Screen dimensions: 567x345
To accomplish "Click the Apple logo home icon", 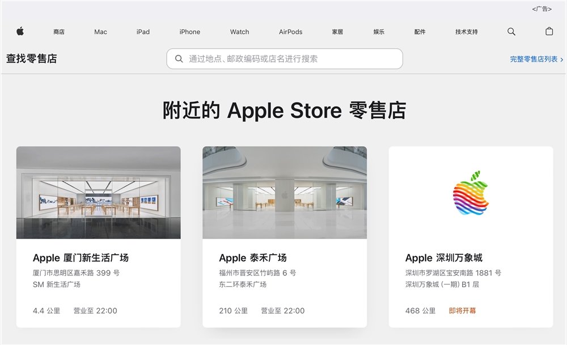I will tap(20, 31).
